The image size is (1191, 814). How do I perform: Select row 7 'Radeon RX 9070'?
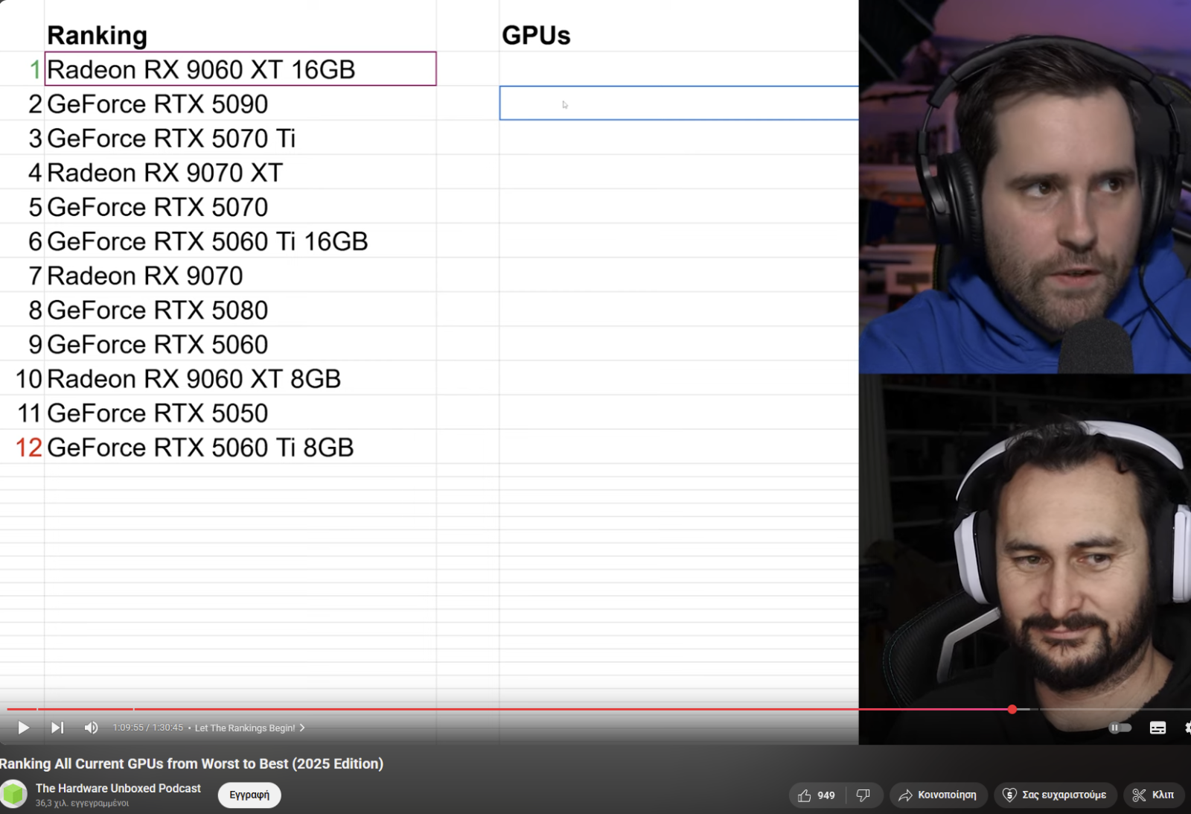click(x=240, y=275)
